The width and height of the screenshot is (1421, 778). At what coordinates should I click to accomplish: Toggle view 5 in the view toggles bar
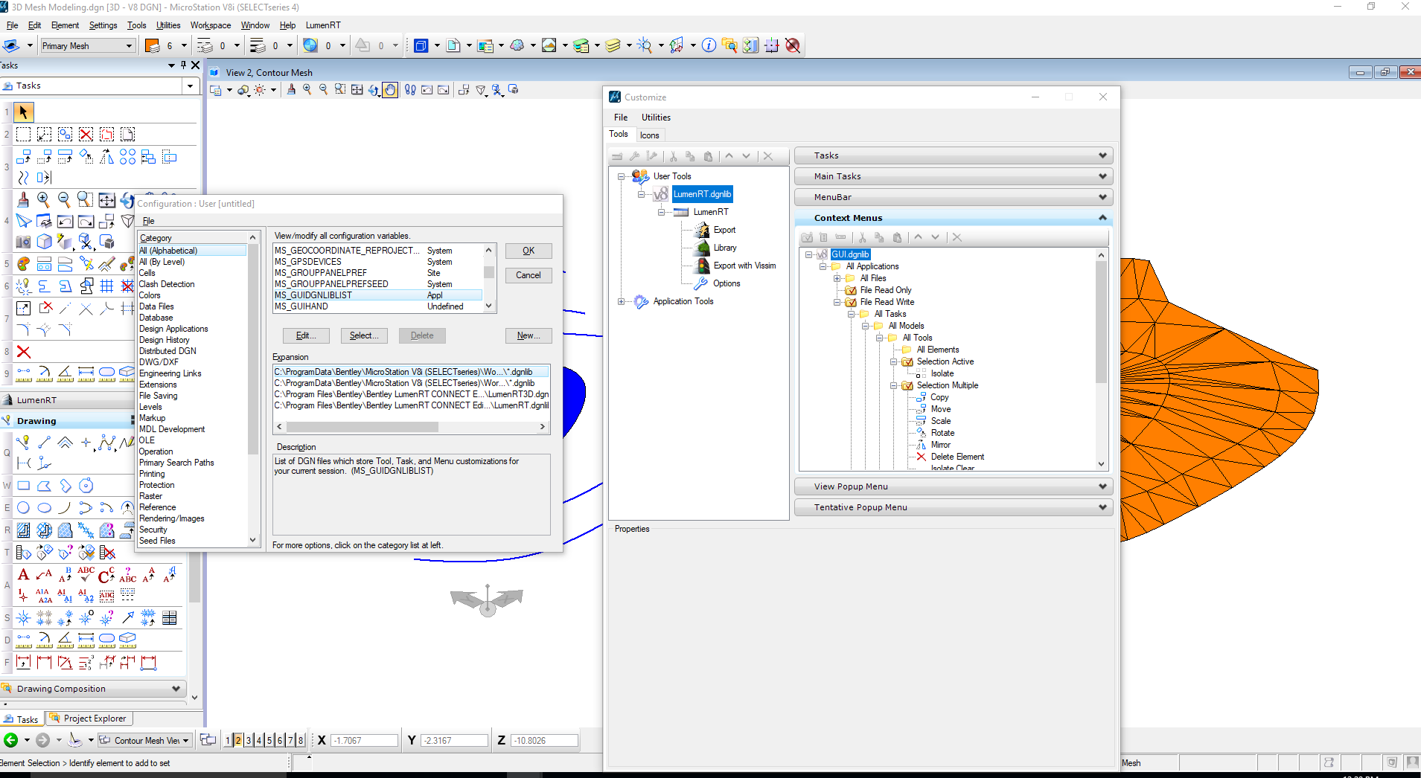click(269, 740)
